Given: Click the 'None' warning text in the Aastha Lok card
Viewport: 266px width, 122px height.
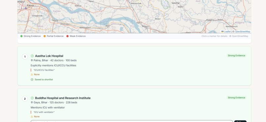Looking at the screenshot, I should pos(37,75).
